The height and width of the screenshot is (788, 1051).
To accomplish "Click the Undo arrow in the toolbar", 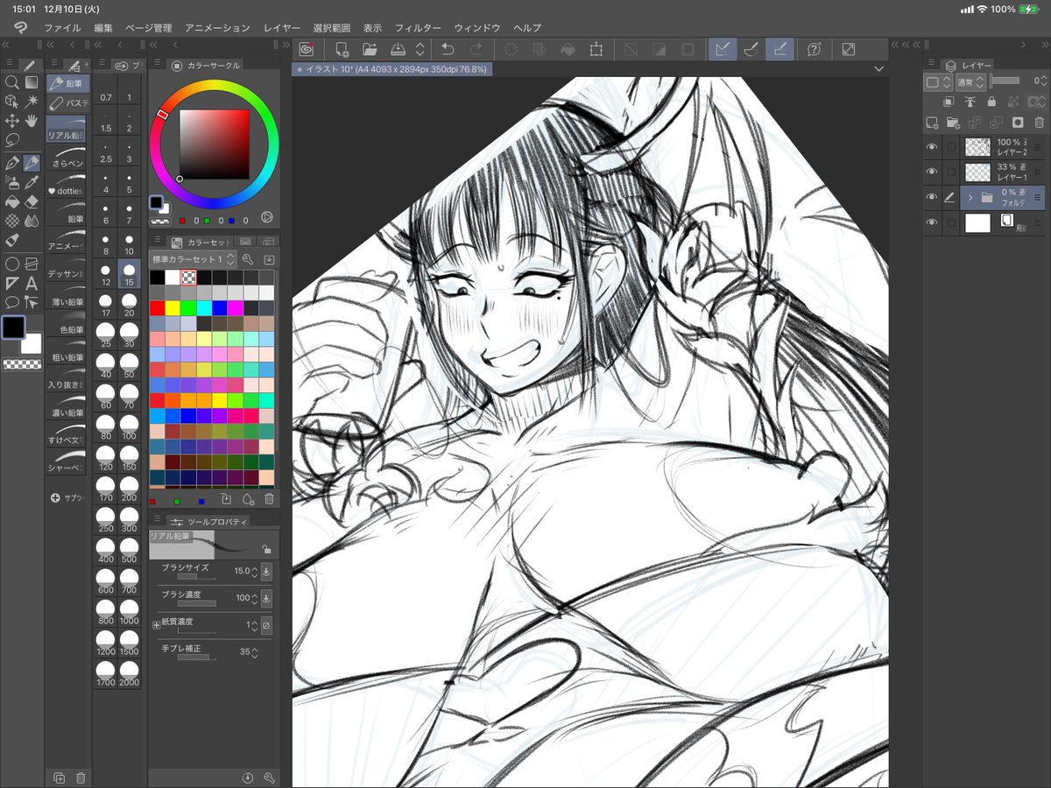I will click(x=449, y=49).
